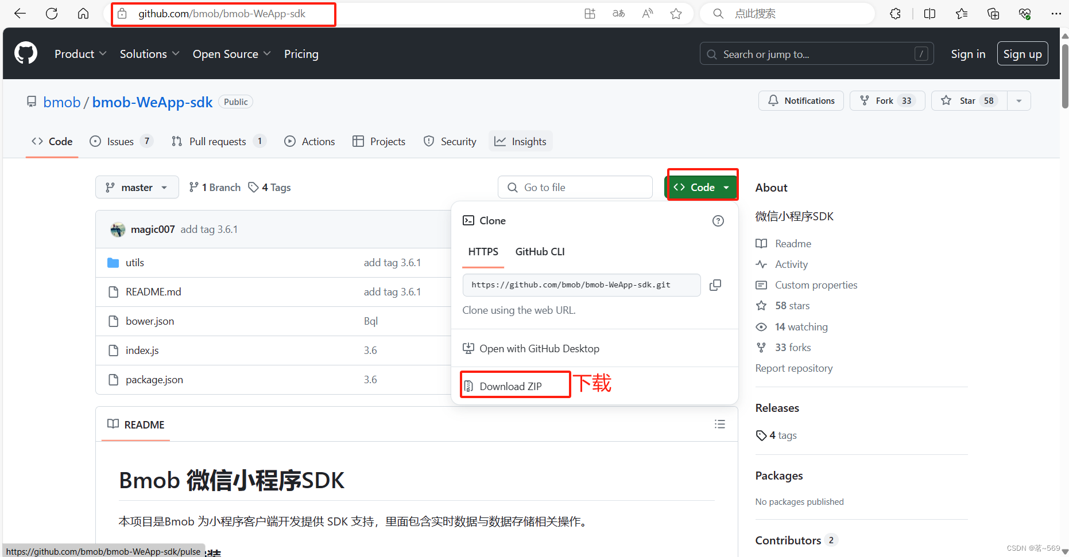Go to browser home icon
The image size is (1069, 557).
coord(83,14)
